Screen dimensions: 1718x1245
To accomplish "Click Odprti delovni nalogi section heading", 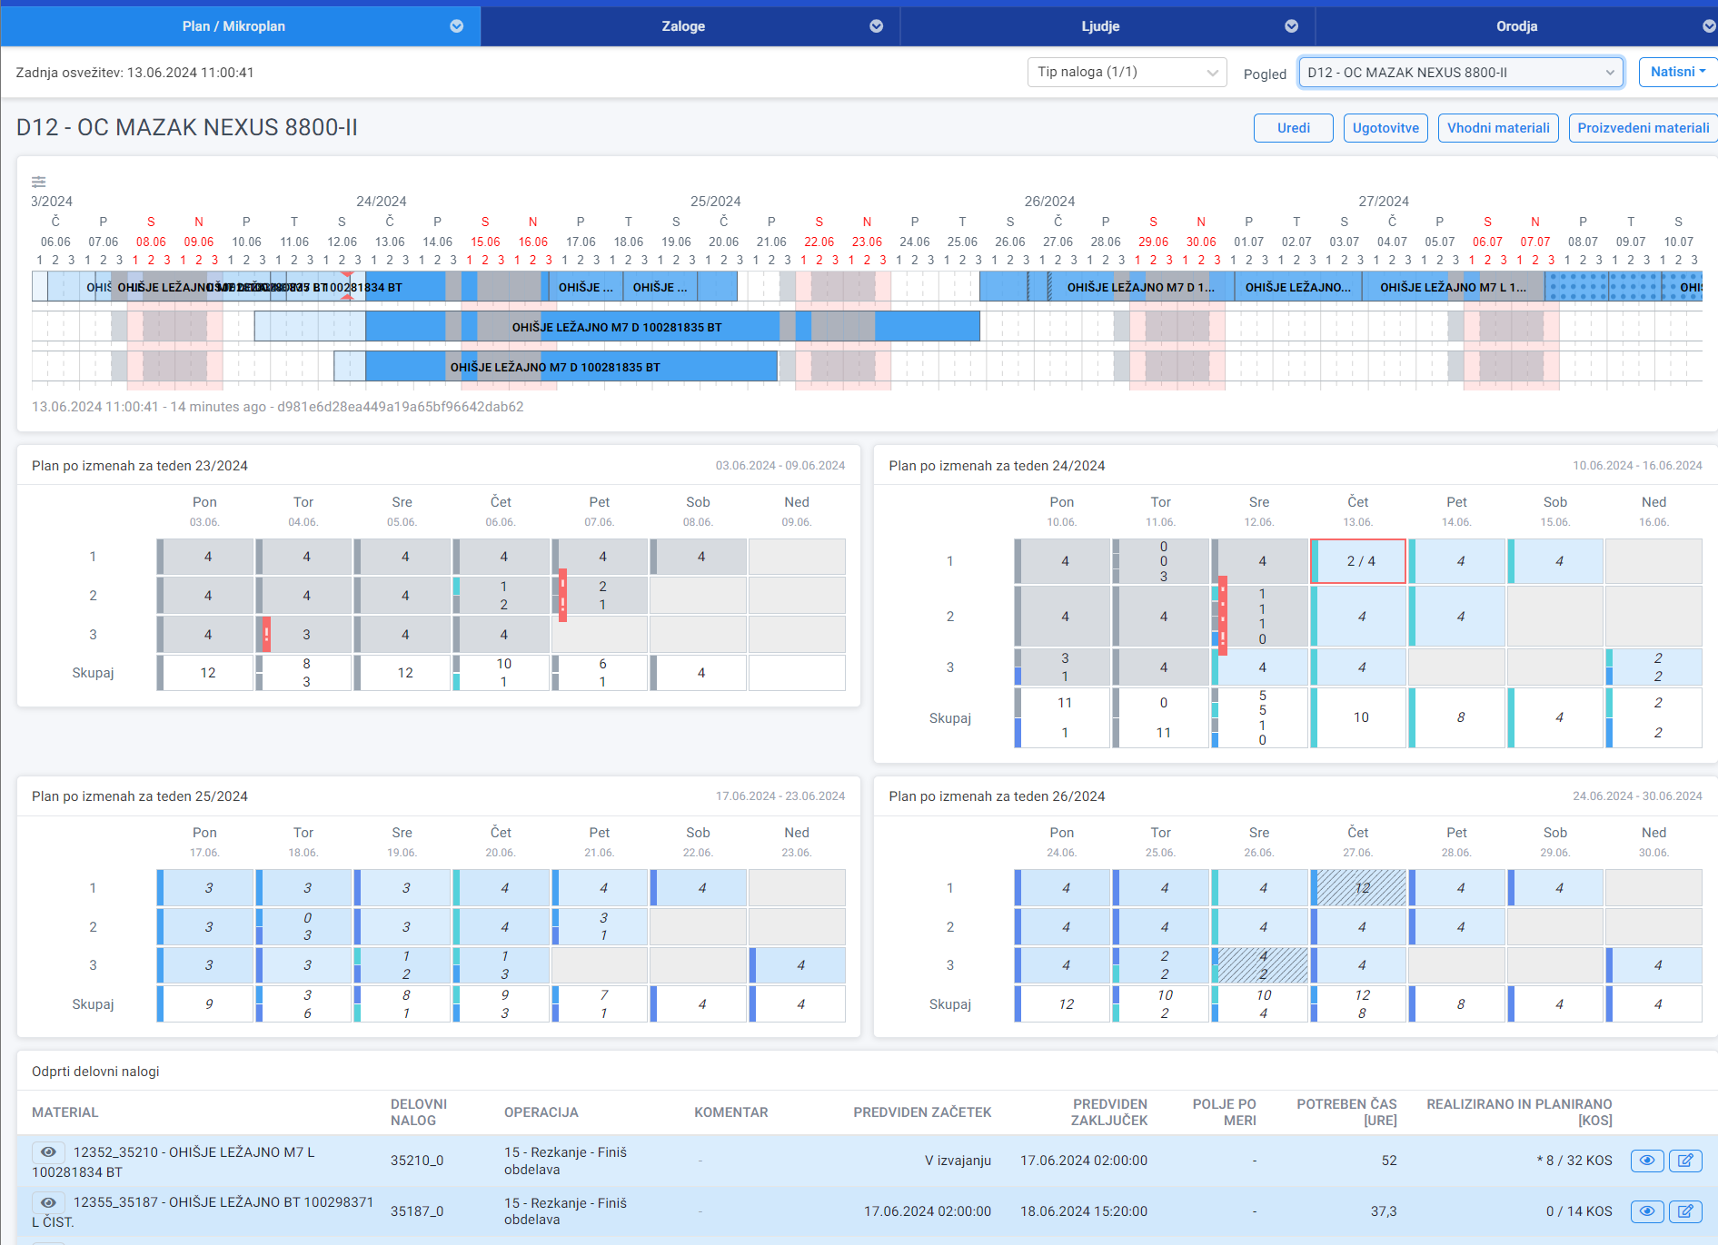I will point(95,1072).
